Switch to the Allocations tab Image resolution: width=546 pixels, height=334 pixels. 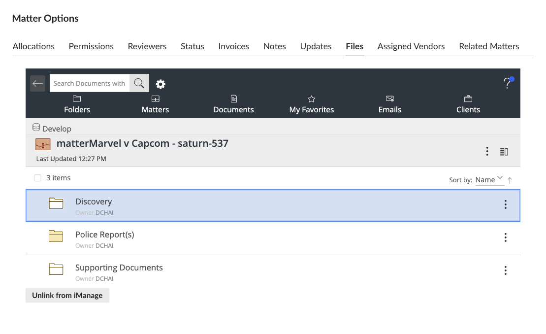click(x=33, y=46)
